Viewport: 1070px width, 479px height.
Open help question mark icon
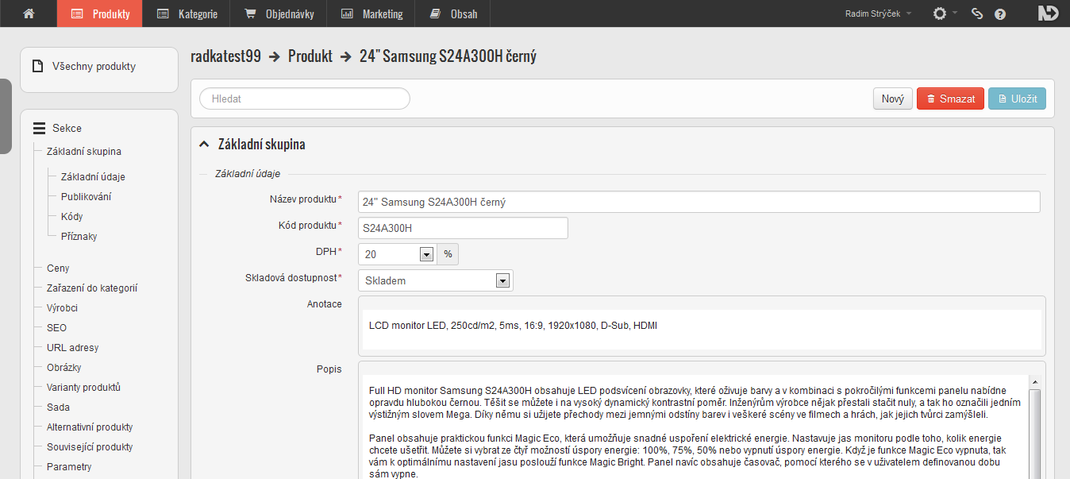[1000, 14]
